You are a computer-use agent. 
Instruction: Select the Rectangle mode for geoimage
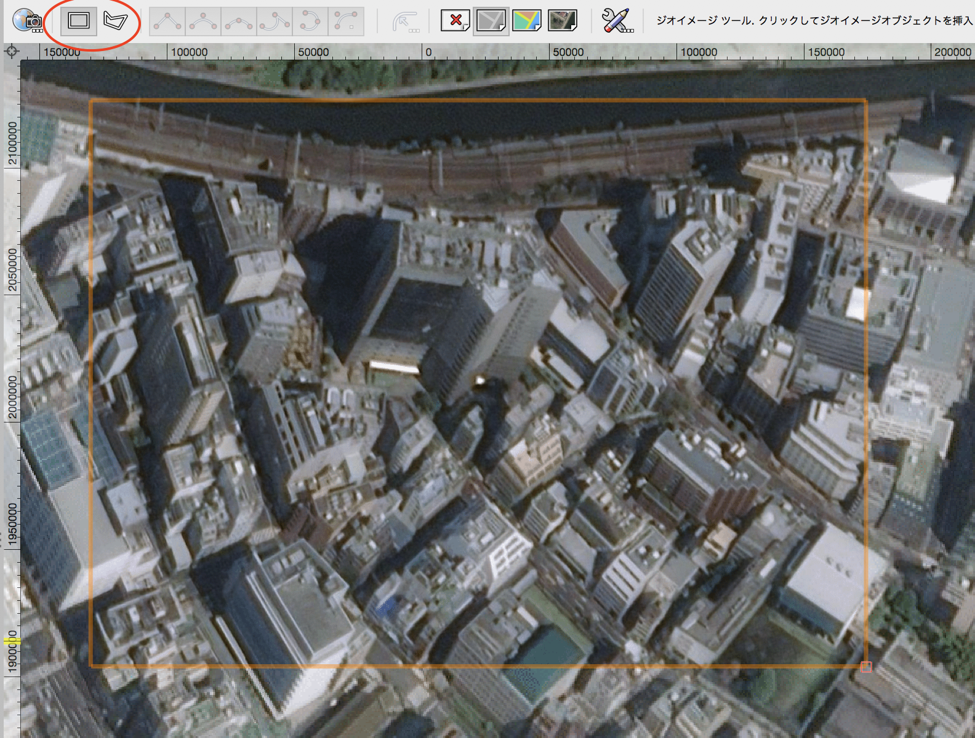pyautogui.click(x=79, y=21)
